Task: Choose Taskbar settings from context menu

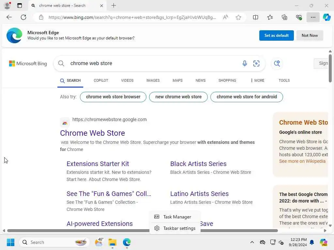Action: pos(175,228)
